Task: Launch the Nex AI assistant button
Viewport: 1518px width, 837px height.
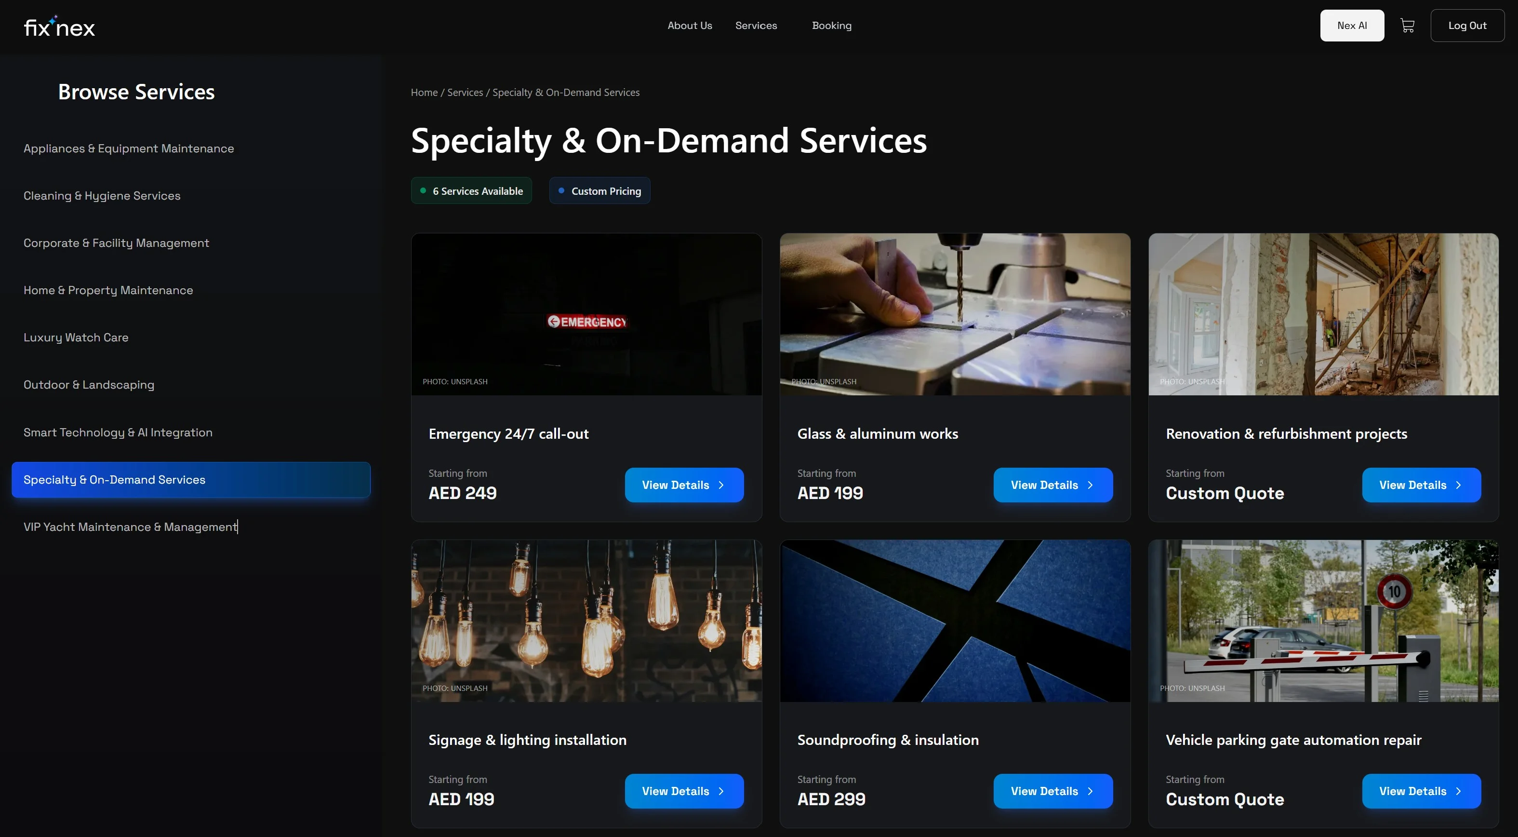Action: (1352, 26)
